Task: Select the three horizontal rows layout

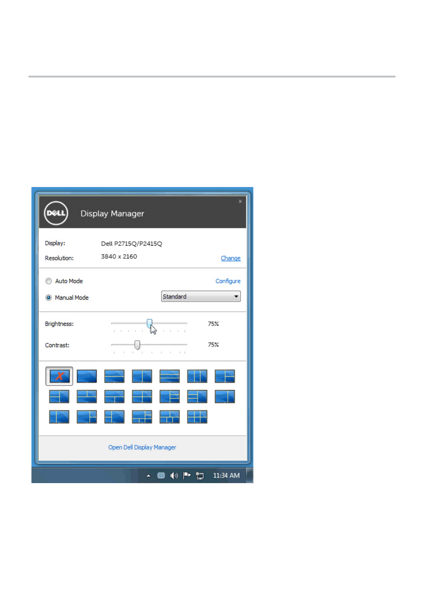Action: 170,376
